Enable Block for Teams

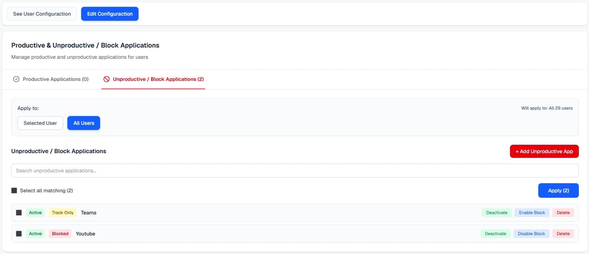532,213
